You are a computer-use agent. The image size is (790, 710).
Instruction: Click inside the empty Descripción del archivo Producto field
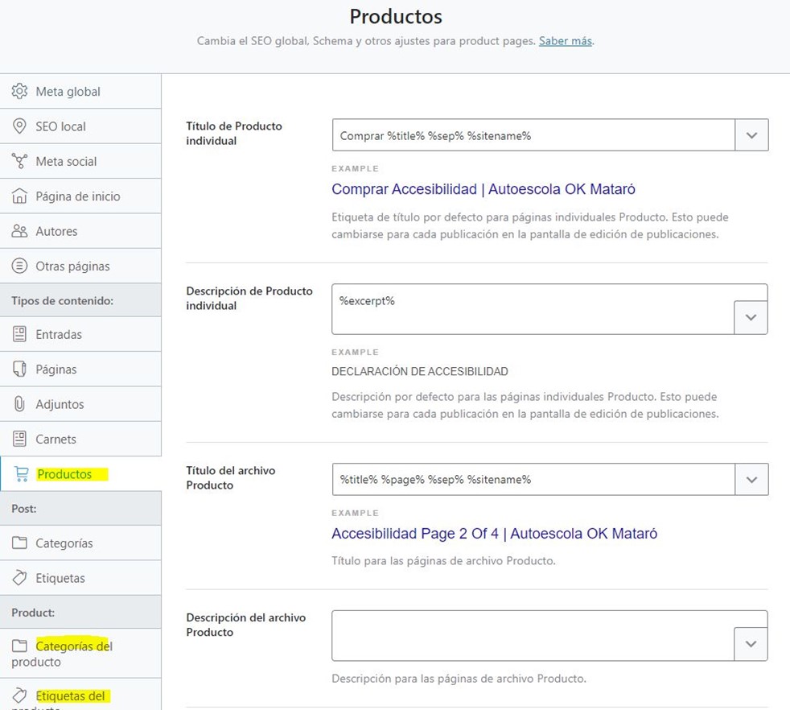point(533,635)
